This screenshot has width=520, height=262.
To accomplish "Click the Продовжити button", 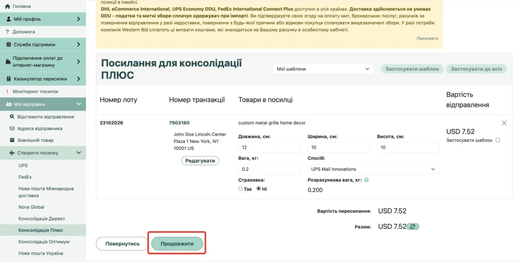I will pos(177,244).
